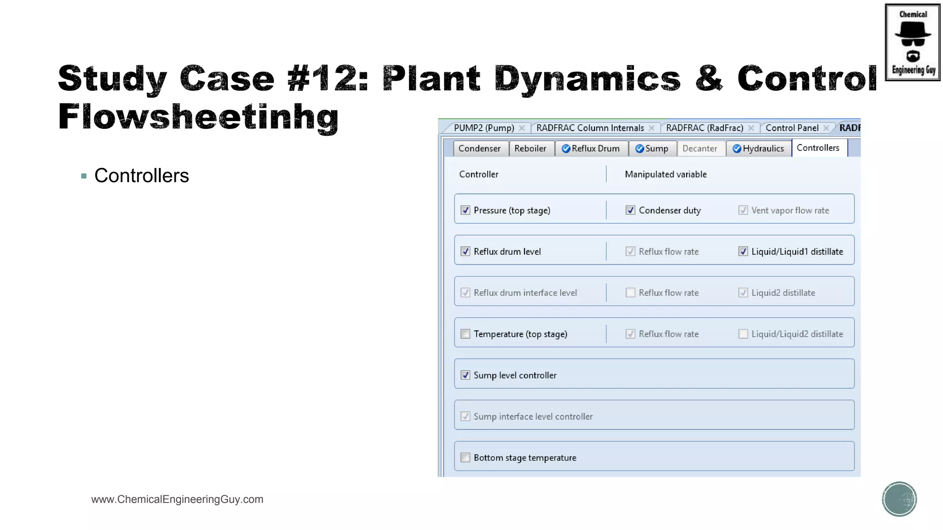Enable Bottom stage temperature checkbox
Image resolution: width=943 pixels, height=530 pixels.
pos(466,458)
